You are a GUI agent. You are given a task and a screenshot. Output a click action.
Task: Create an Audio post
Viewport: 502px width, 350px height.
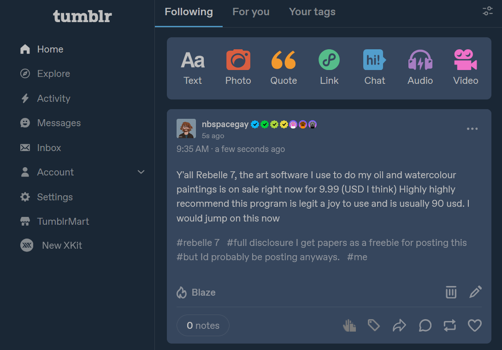click(x=420, y=67)
